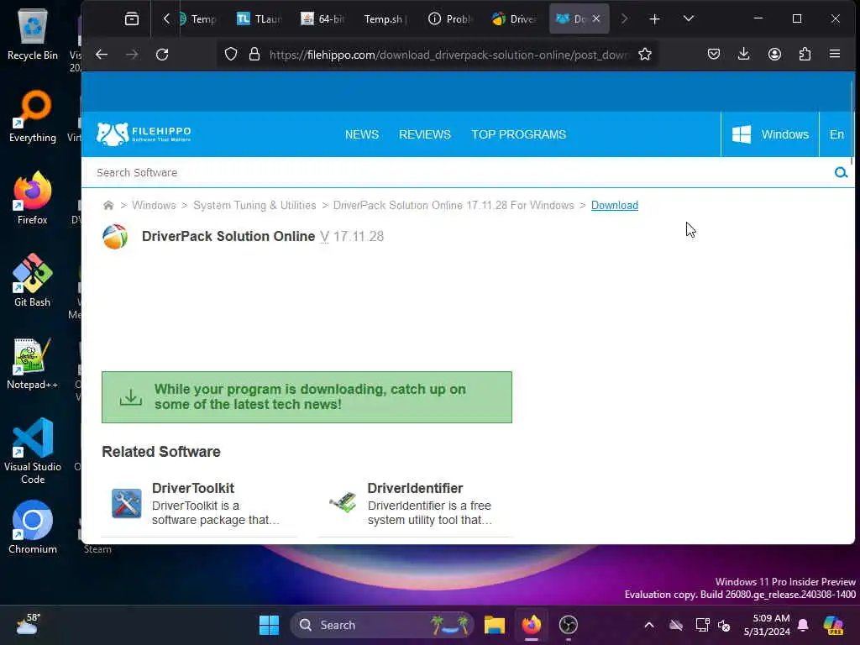Open the NEWS section
Viewport: 860px width, 645px height.
pyautogui.click(x=361, y=134)
